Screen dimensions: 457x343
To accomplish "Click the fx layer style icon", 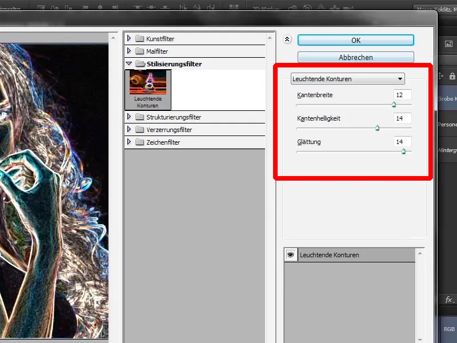I will tap(449, 299).
